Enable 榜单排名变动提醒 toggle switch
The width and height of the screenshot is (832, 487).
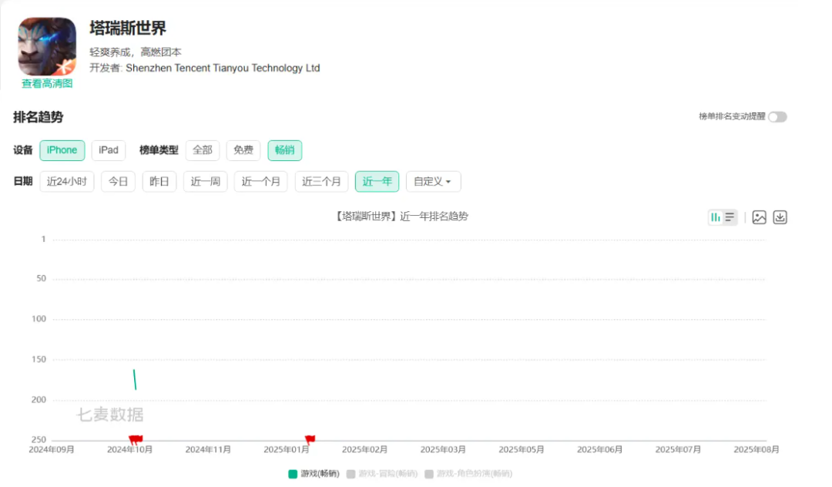[777, 116]
